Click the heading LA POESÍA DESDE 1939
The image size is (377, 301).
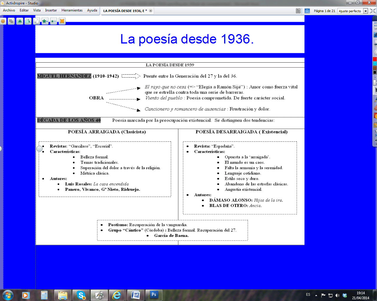point(170,65)
